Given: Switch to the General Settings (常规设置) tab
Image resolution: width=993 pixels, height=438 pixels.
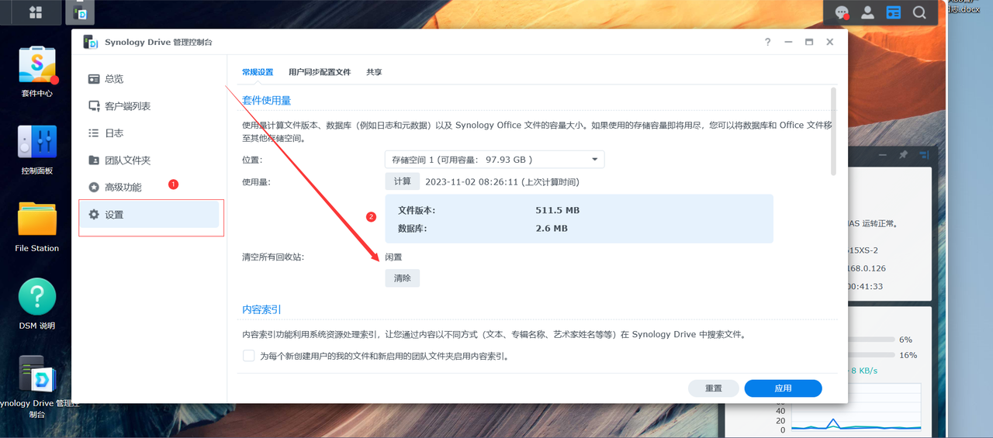Looking at the screenshot, I should 258,72.
